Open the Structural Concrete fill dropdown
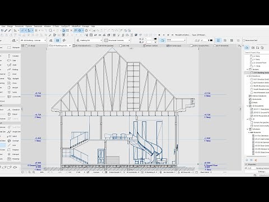269x202 pixels. click(x=117, y=40)
